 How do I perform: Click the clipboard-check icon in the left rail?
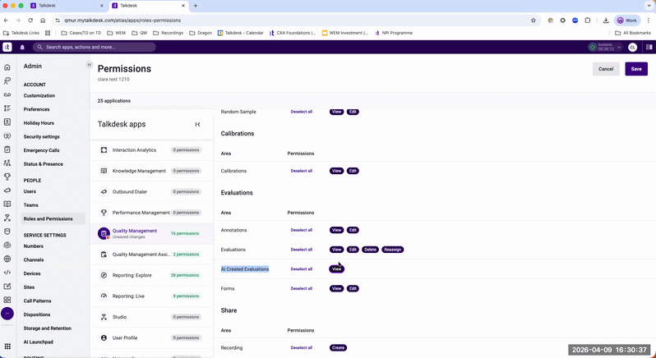tap(7, 149)
